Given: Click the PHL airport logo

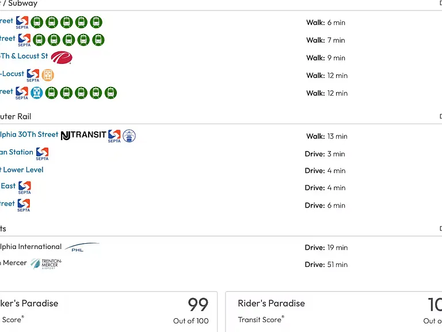Looking at the screenshot, I should coord(82,247).
